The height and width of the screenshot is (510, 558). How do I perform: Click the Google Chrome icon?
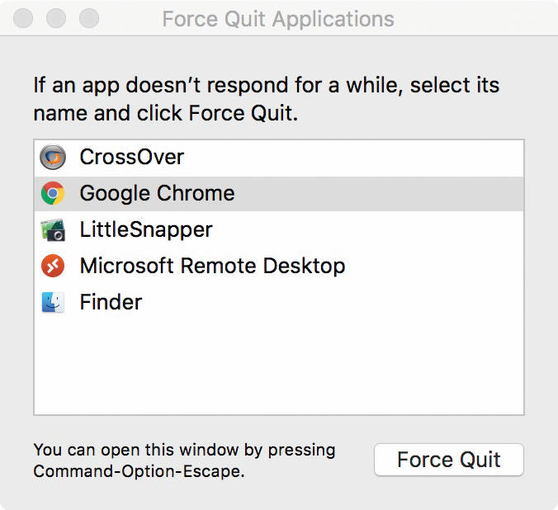pos(53,193)
